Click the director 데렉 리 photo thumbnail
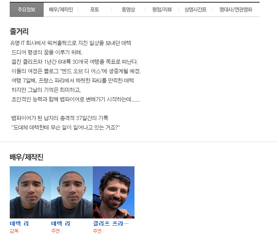 30,192
